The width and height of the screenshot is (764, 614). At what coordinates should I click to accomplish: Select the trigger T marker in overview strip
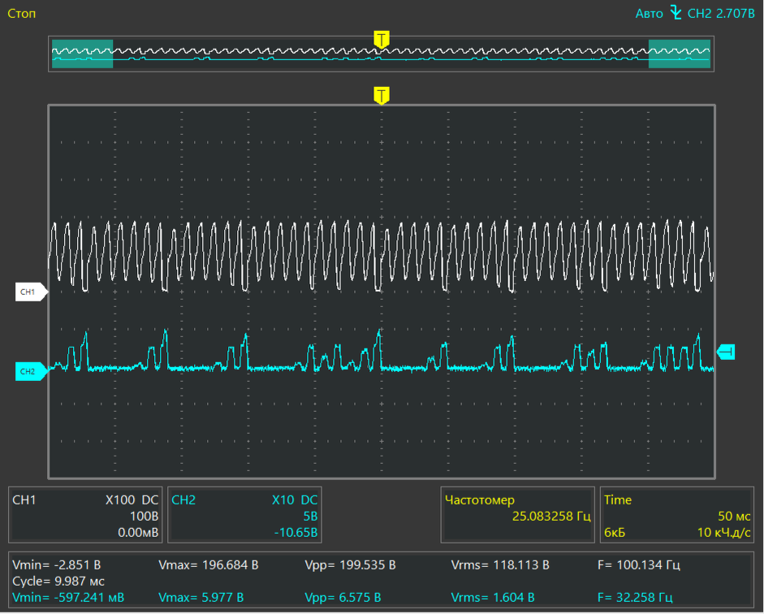pos(381,39)
